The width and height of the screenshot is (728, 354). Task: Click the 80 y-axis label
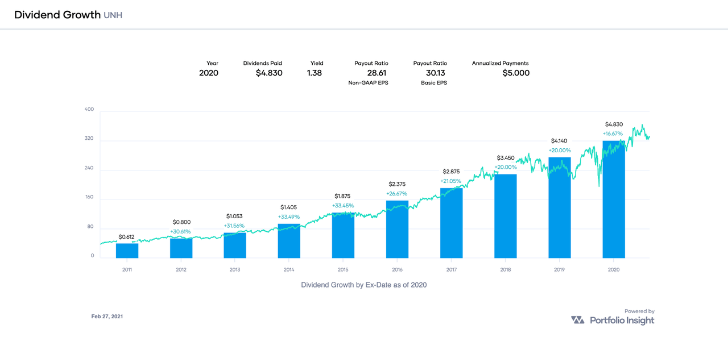tap(90, 227)
